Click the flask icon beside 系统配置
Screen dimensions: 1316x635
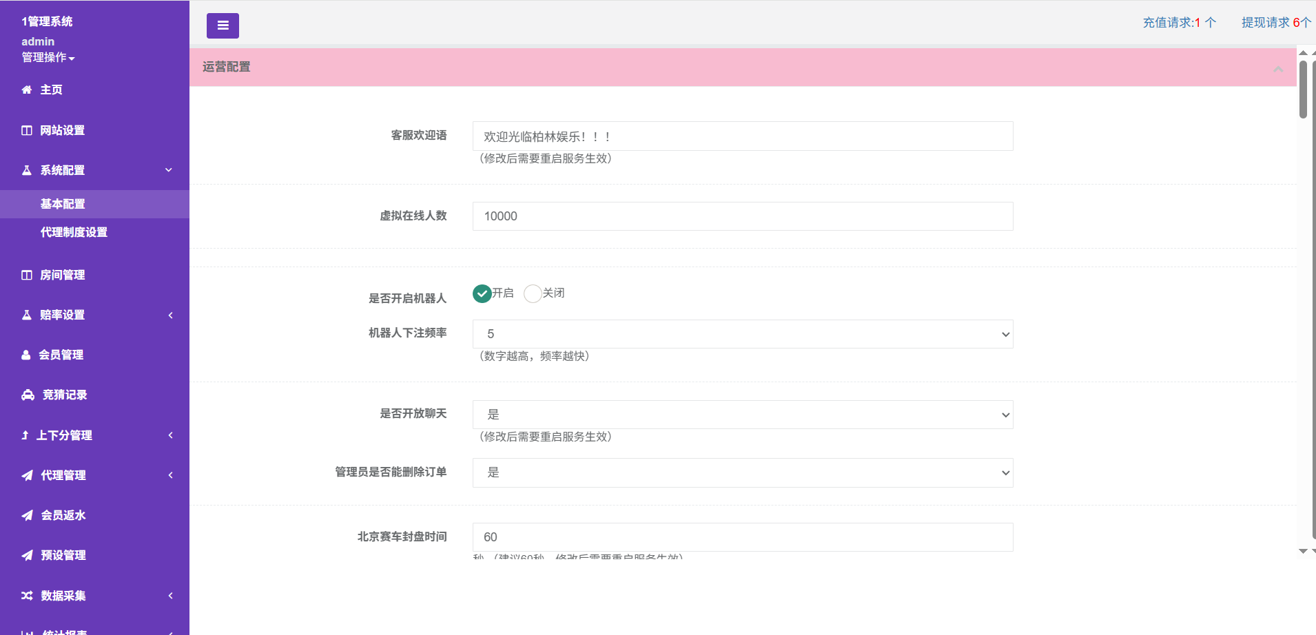27,170
